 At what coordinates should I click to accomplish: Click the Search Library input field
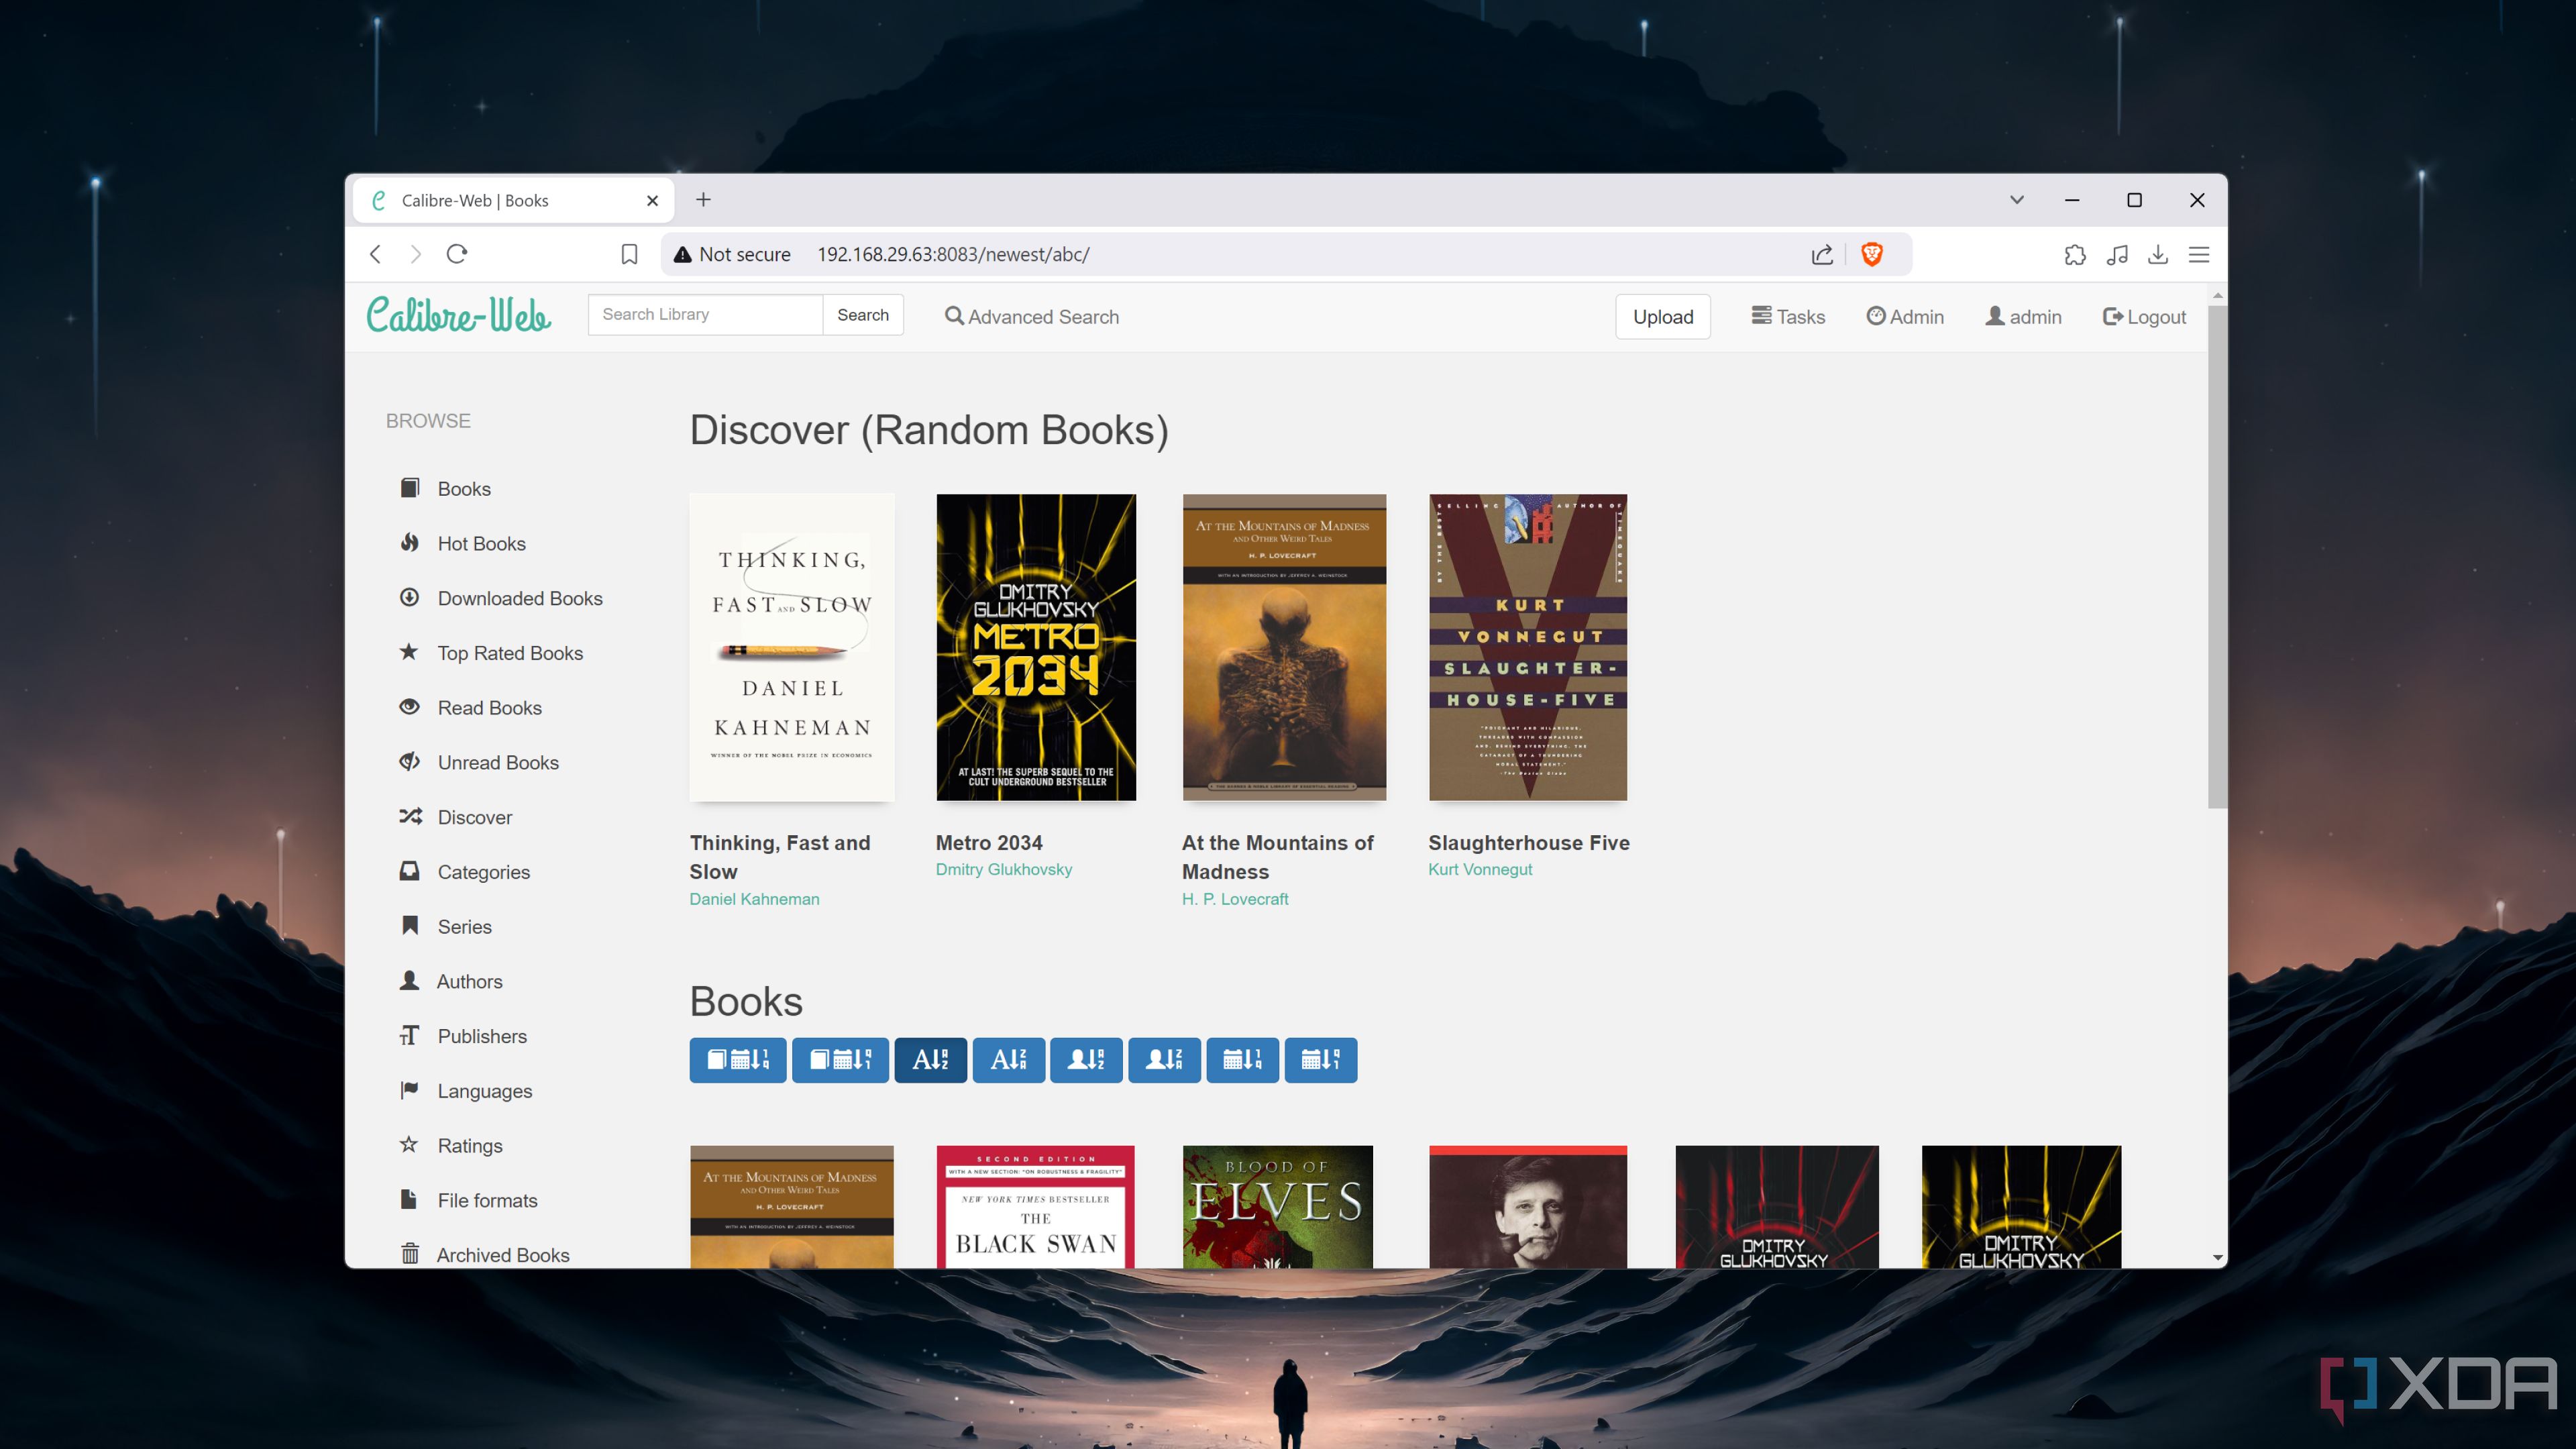pyautogui.click(x=705, y=314)
